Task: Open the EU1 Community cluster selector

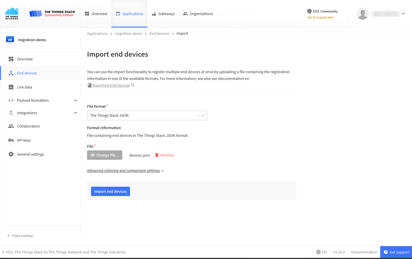Action: point(322,11)
